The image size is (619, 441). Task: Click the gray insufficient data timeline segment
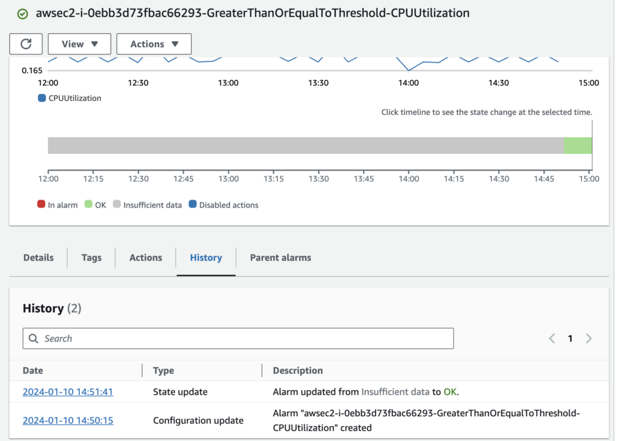(302, 146)
